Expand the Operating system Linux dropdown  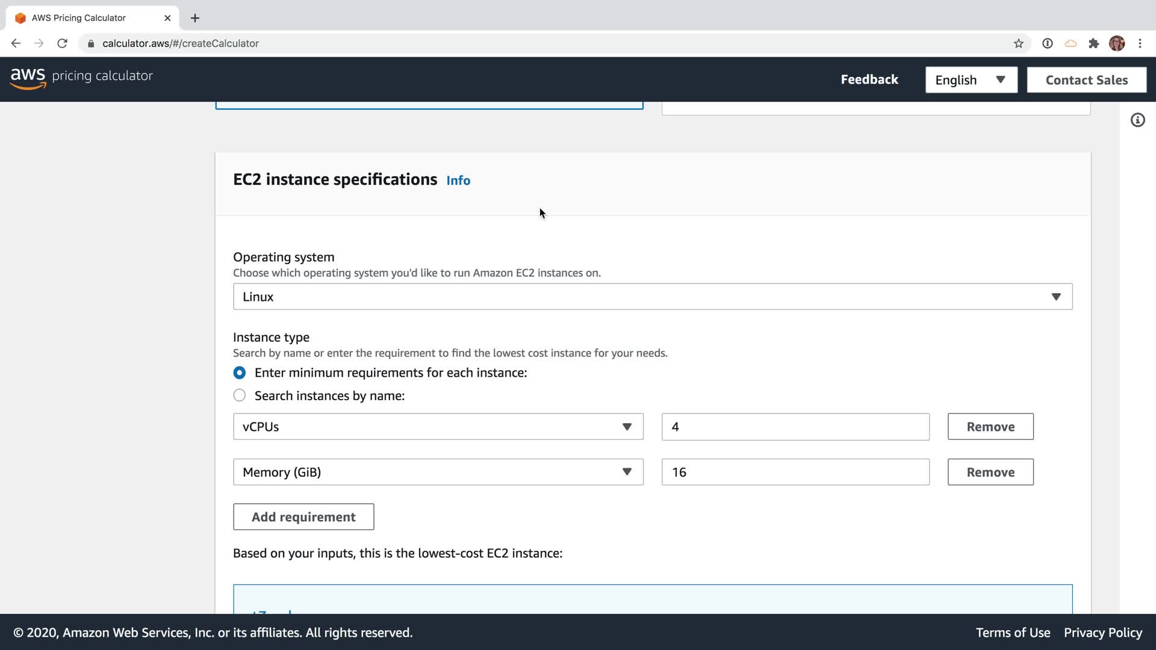pos(652,297)
